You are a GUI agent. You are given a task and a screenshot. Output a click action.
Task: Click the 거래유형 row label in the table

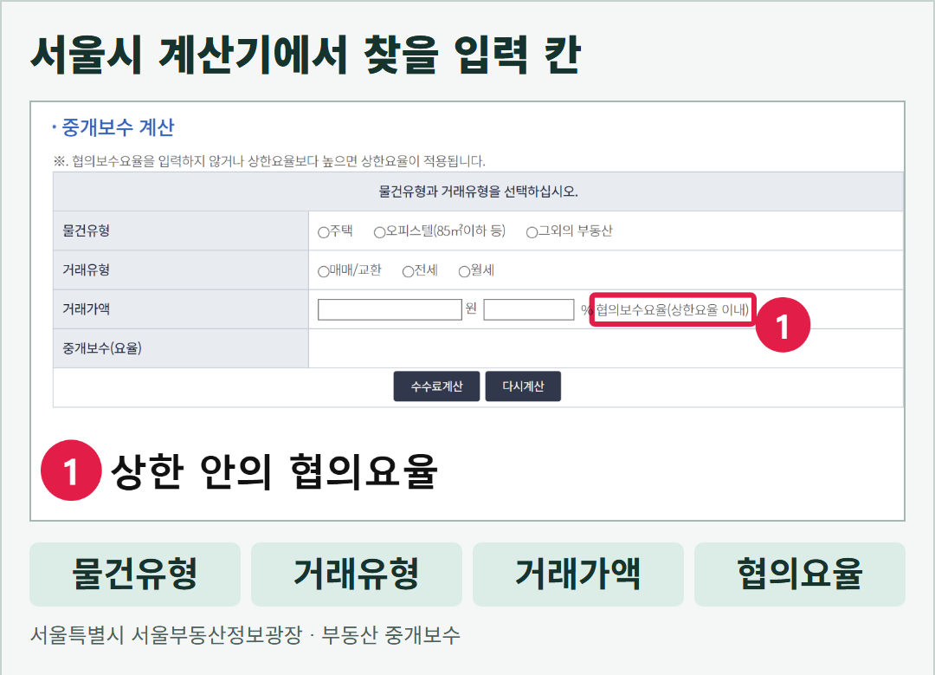pyautogui.click(x=87, y=269)
